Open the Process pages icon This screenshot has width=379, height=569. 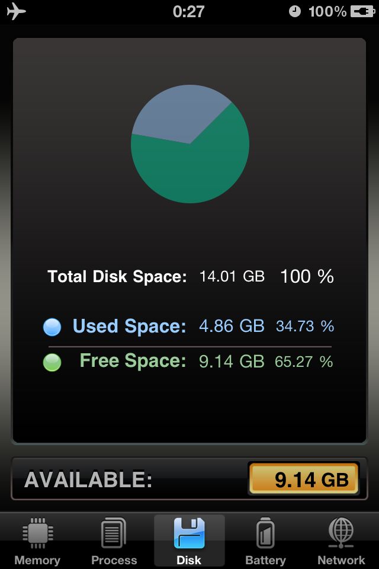pos(114,533)
